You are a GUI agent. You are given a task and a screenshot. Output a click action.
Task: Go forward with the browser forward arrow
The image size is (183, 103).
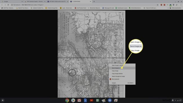click(5, 5)
